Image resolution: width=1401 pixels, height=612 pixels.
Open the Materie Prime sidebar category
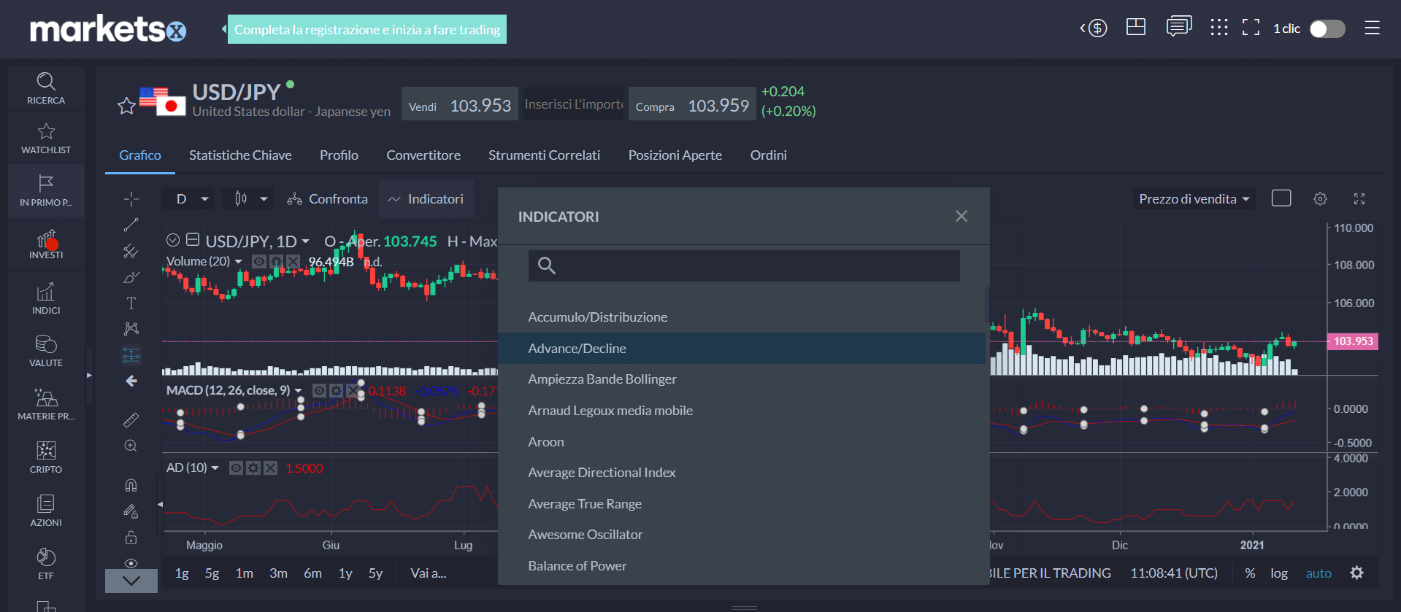46,404
